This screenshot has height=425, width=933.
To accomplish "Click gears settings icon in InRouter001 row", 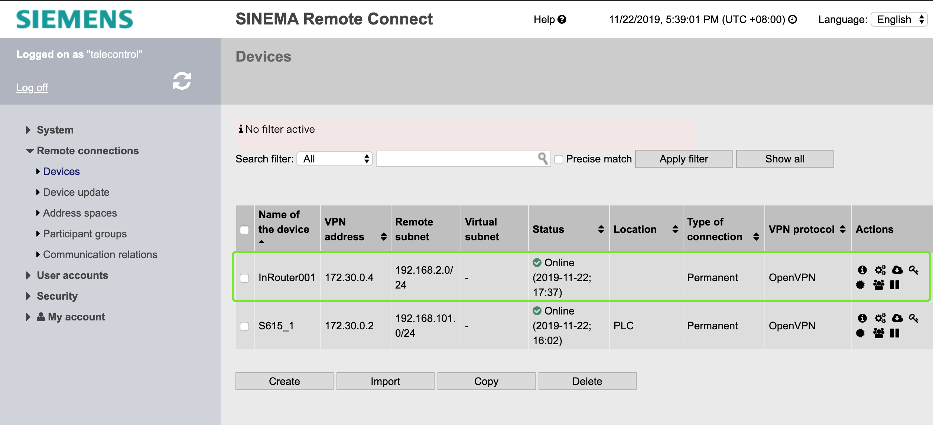I will coord(880,270).
